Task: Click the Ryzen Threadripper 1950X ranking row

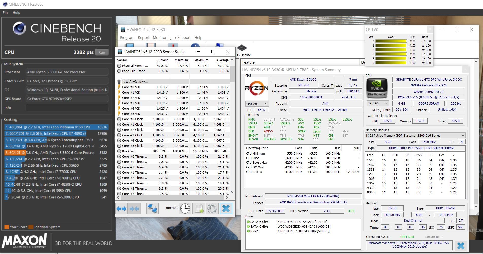Action: click(56, 140)
